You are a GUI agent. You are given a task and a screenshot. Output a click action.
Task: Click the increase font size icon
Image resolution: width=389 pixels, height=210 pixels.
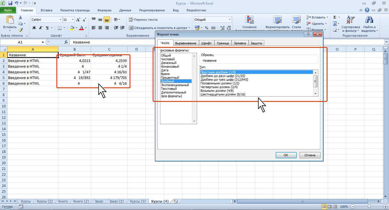tap(78, 20)
